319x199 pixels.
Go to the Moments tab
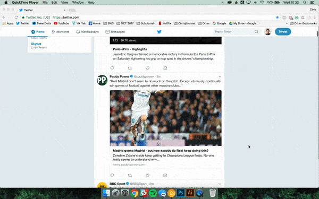coord(61,32)
